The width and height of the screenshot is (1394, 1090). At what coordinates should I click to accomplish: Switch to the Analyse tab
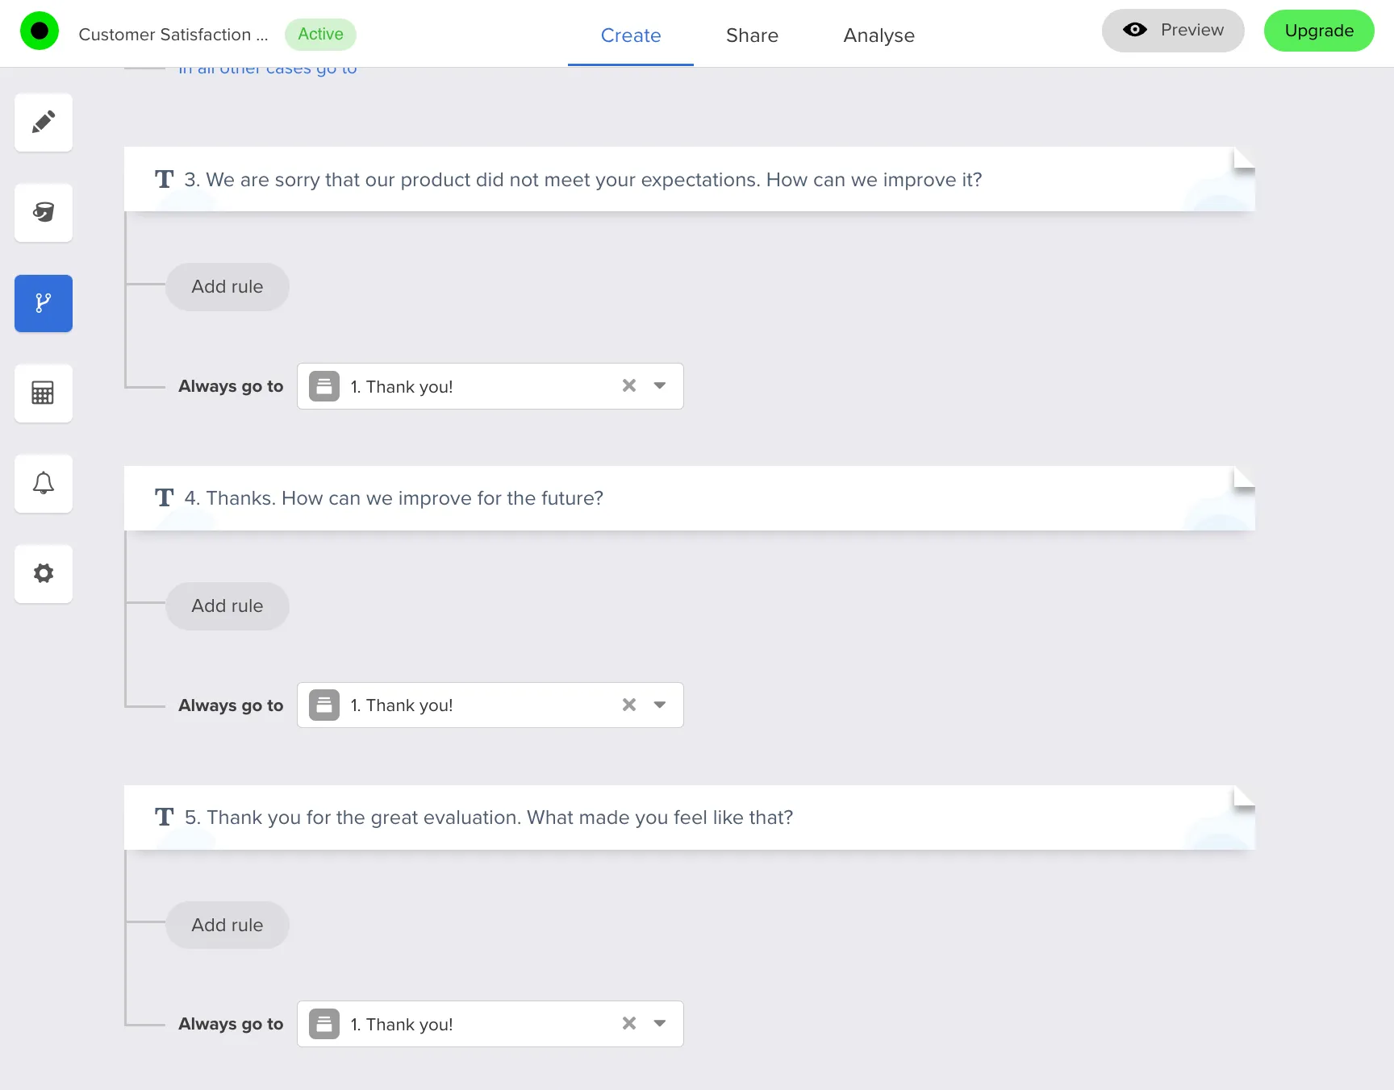pyautogui.click(x=879, y=35)
